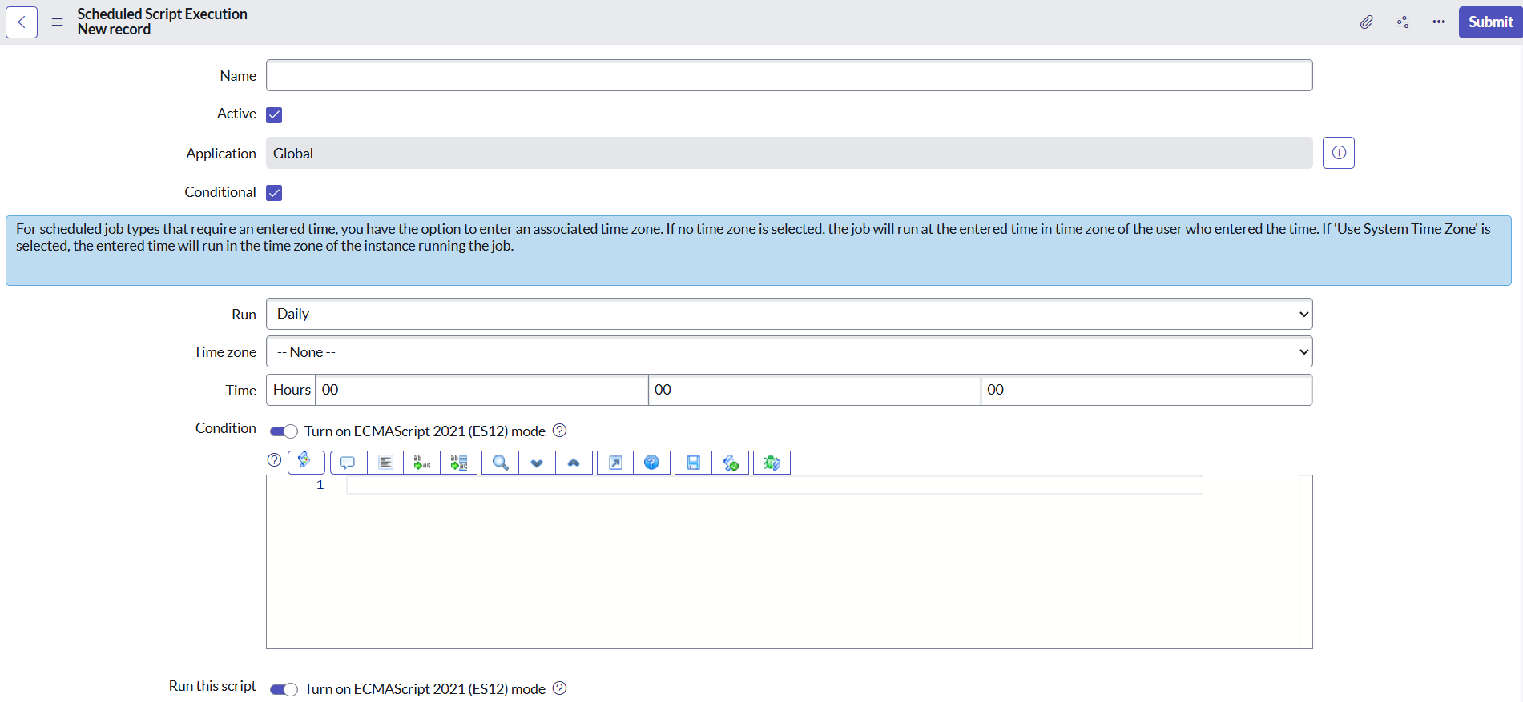Toggle comment on selected code

(x=349, y=463)
